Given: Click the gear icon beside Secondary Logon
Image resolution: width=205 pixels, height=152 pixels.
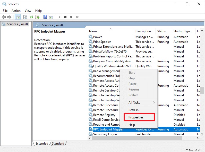Looking at the screenshot, I should tap(90, 134).
